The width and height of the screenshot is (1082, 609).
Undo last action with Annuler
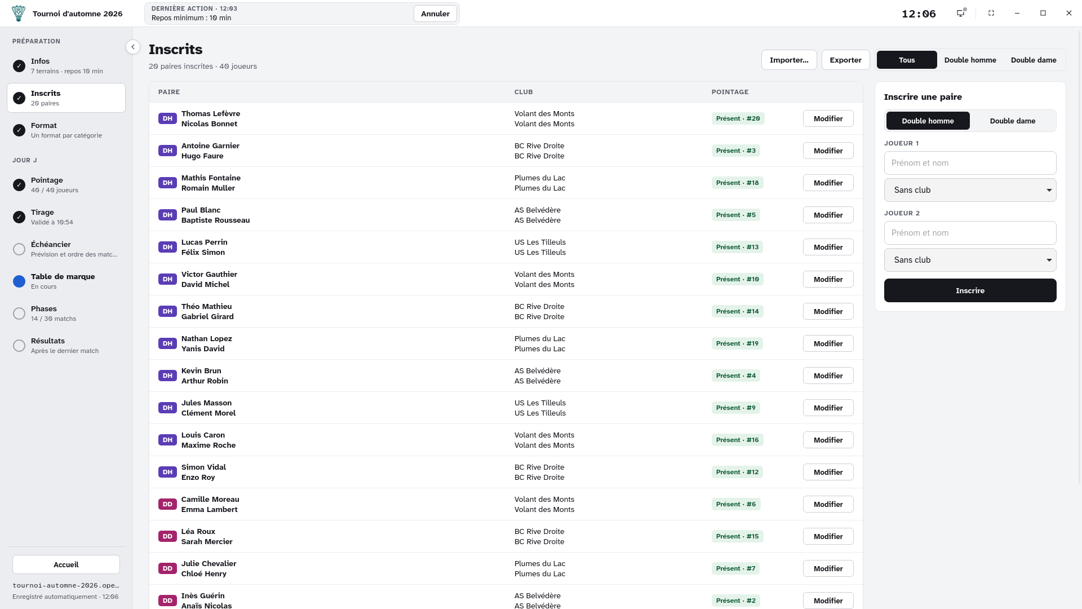pos(435,14)
